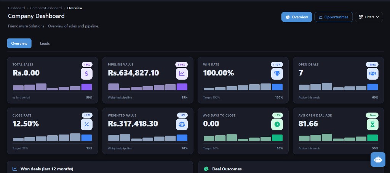Click the Company Dashboard page title

pos(36,16)
